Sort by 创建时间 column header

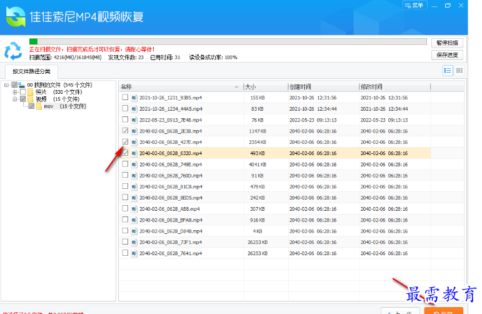pos(323,87)
